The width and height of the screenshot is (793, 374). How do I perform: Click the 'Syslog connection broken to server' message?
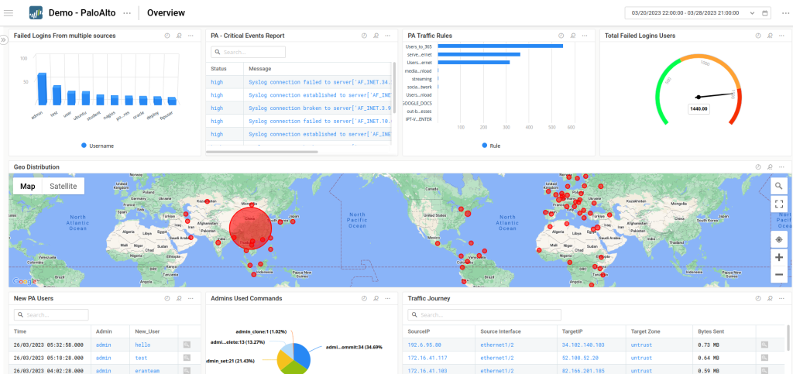click(320, 108)
